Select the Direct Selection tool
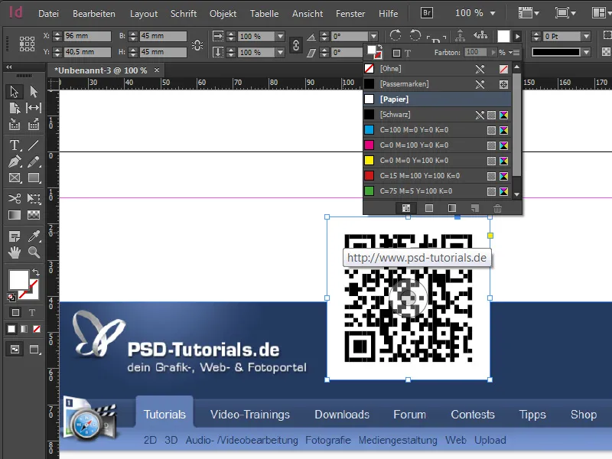Viewport: 612px width, 459px height. [x=34, y=92]
